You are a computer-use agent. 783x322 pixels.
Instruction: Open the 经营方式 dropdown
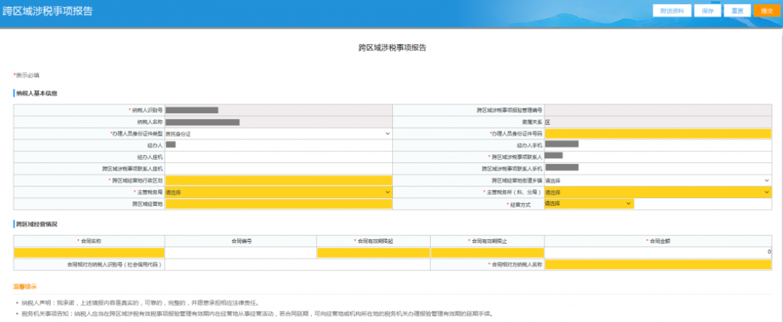[589, 204]
